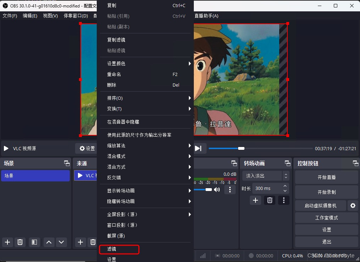Open the 淡入淡出 transition dropdown
The height and width of the screenshot is (262, 360).
(x=266, y=176)
